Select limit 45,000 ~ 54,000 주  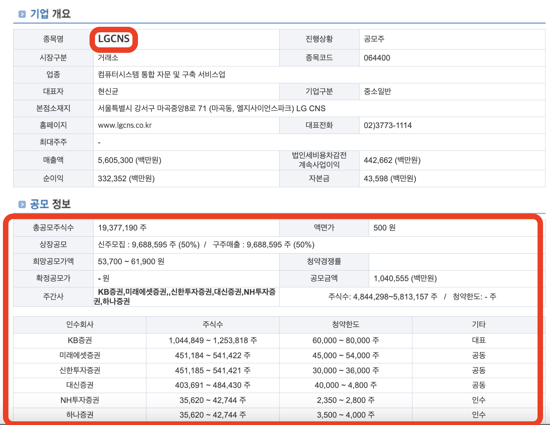(346, 355)
